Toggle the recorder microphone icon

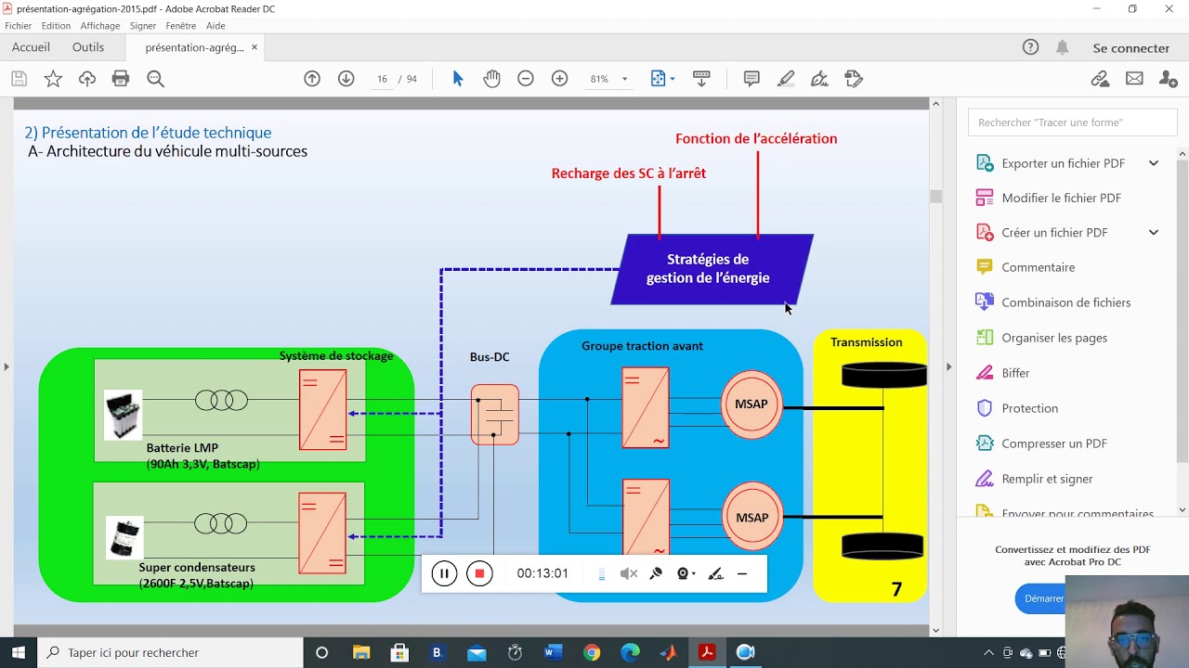point(656,573)
